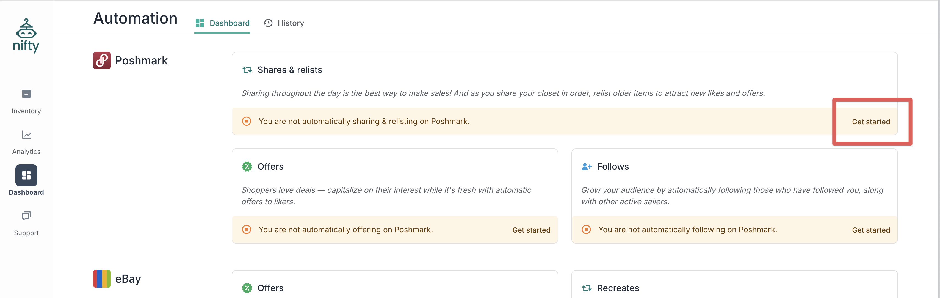Click the Shares & relists arrows icon
This screenshot has height=298, width=940.
247,70
